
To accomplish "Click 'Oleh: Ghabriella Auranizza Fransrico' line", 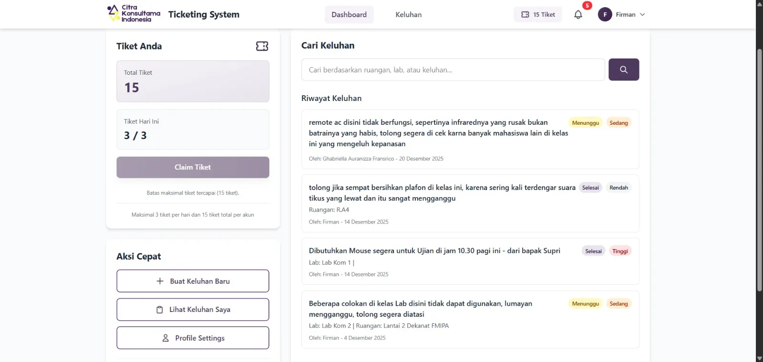I will 376,159.
